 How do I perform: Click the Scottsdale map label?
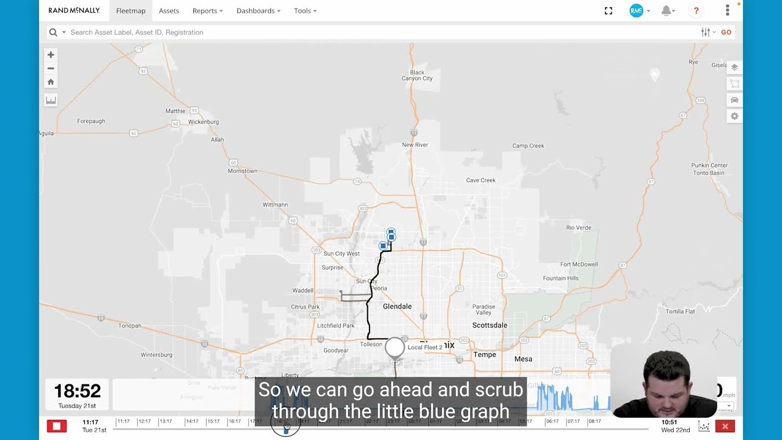(489, 325)
